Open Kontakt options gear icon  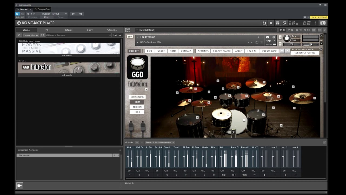click(271, 23)
